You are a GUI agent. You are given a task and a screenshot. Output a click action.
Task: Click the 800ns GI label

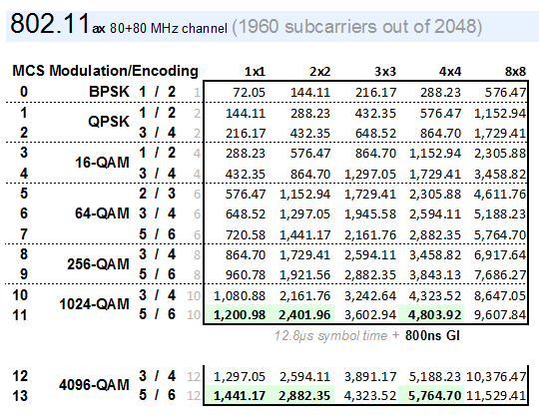coord(432,335)
